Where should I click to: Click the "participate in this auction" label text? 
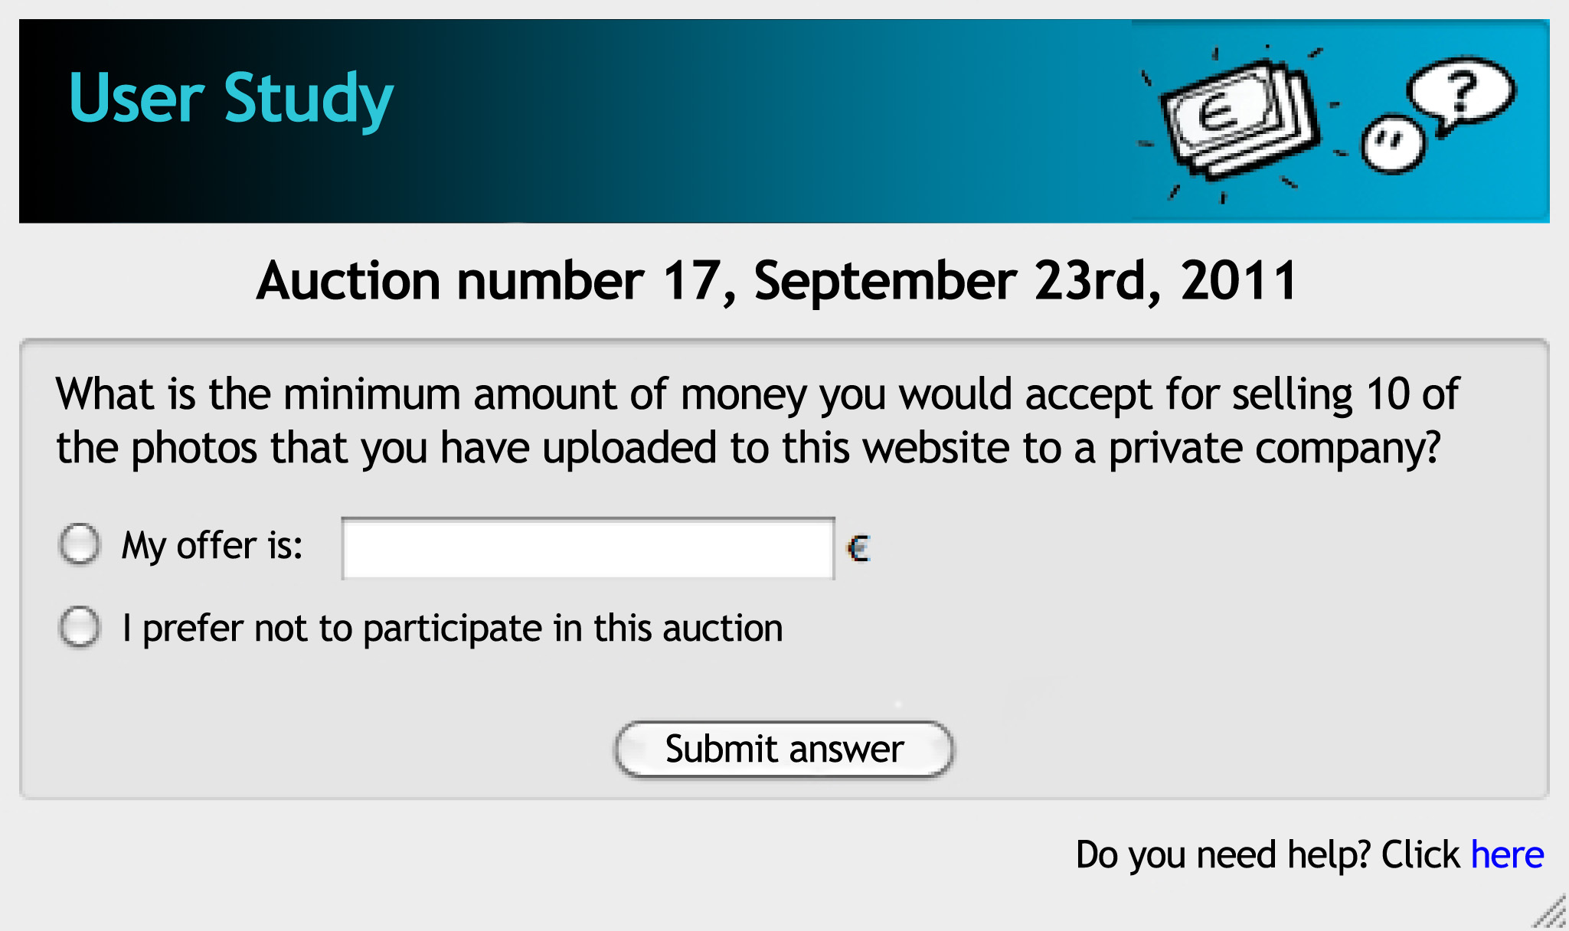coord(573,629)
